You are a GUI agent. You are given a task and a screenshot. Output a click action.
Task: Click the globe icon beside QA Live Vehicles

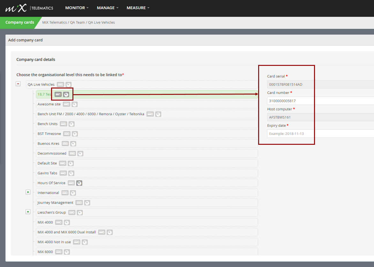point(69,84)
